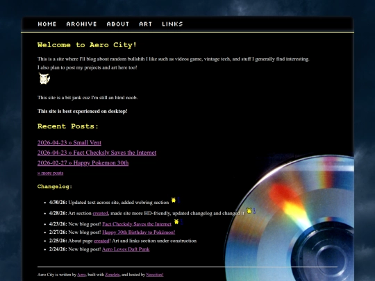The width and height of the screenshot is (375, 281).
Task: Open the Art section created link
Action: (x=100, y=213)
